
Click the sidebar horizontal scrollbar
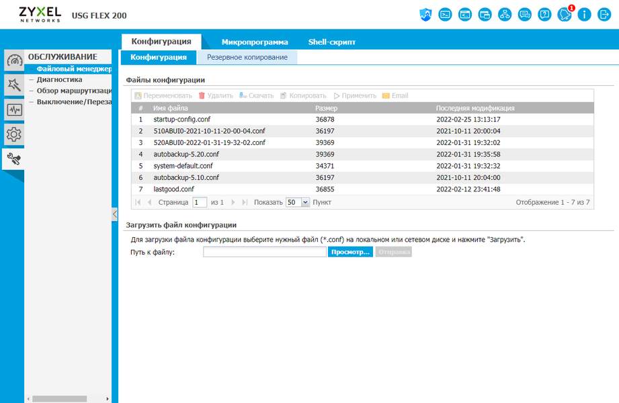(x=60, y=399)
